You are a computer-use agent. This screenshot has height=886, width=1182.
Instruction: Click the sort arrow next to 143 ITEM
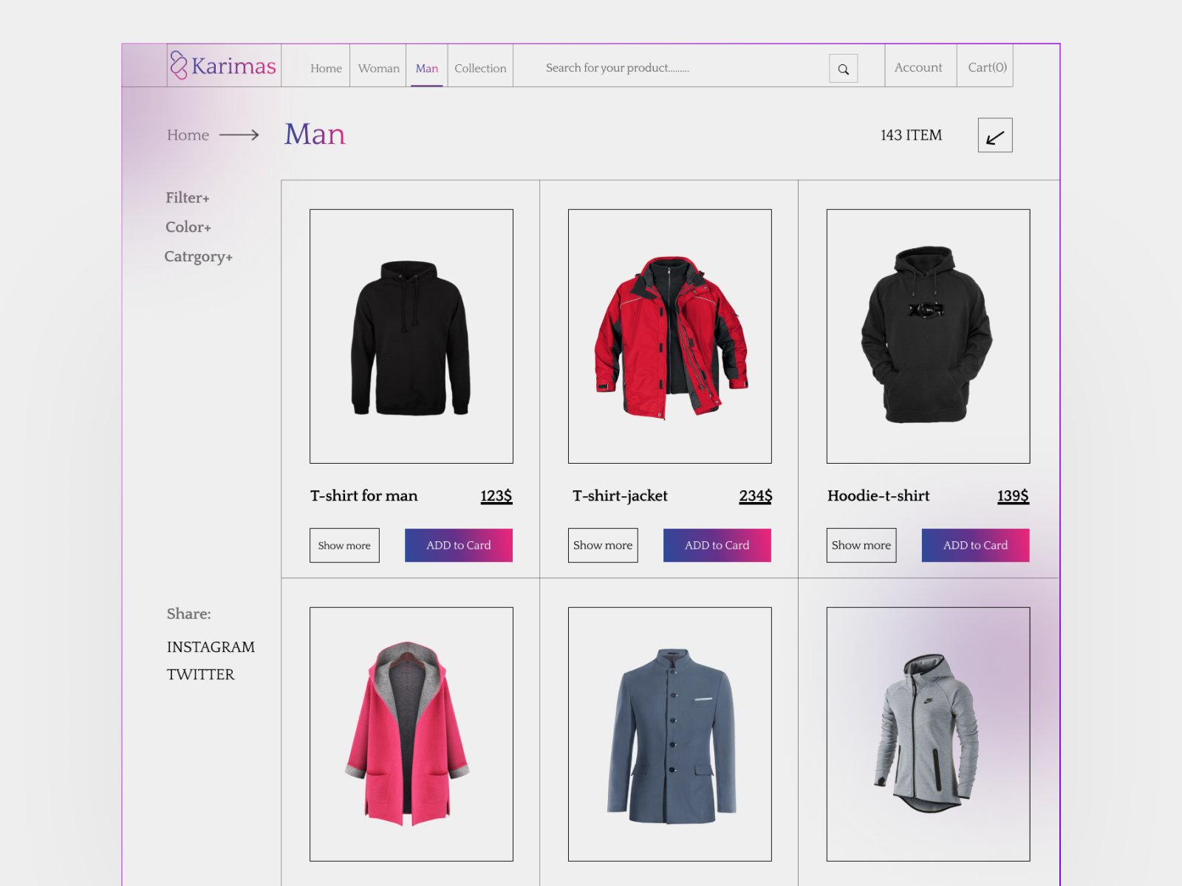994,136
